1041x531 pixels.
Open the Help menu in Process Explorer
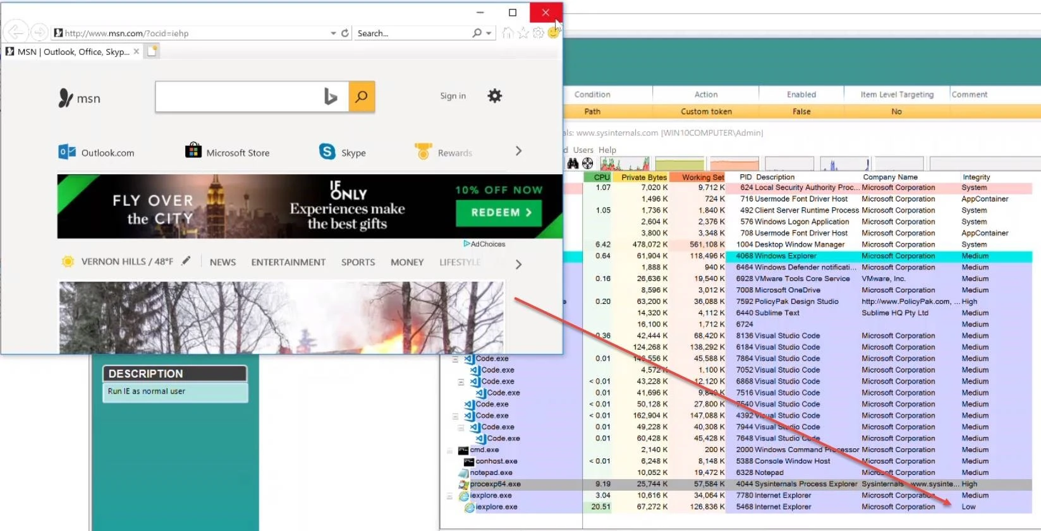[607, 150]
